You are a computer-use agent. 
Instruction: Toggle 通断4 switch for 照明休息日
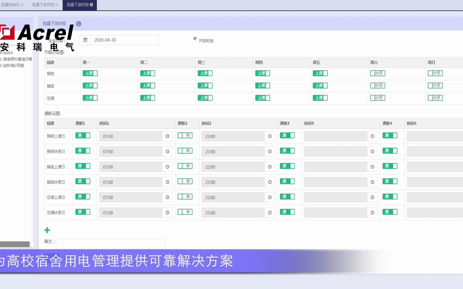(x=390, y=151)
